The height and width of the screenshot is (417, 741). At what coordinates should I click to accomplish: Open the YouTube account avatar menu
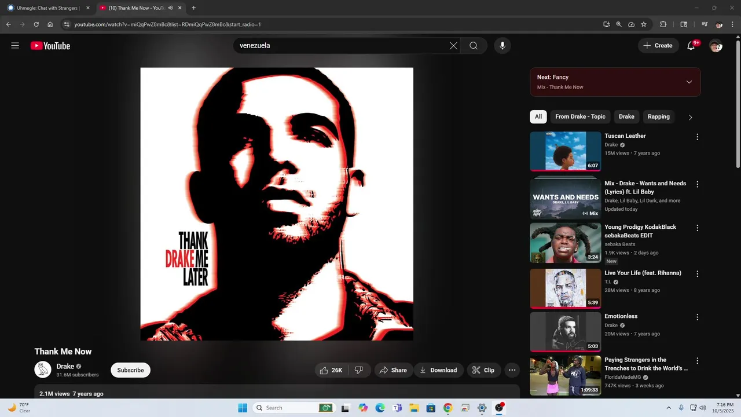tap(716, 46)
